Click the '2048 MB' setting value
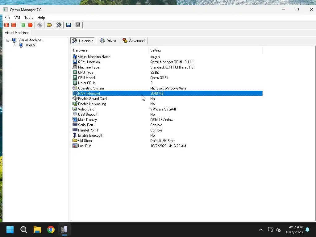Viewport: 316px width, 237px height. (157, 94)
